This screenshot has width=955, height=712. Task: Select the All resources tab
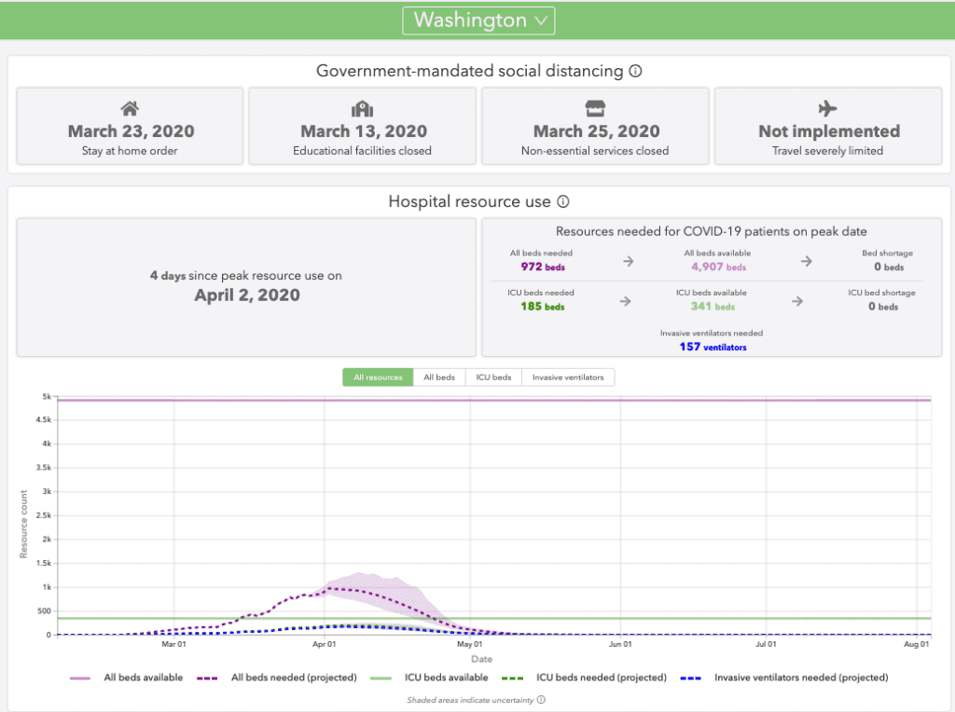tap(378, 377)
